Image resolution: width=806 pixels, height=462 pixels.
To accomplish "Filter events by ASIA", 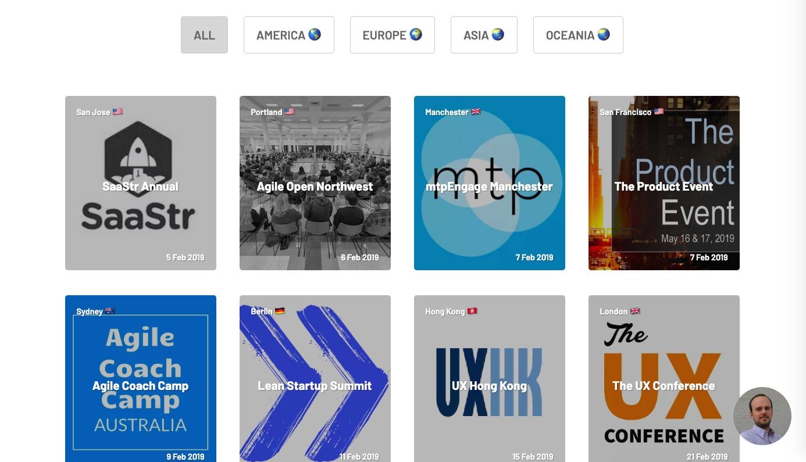I will pyautogui.click(x=484, y=35).
